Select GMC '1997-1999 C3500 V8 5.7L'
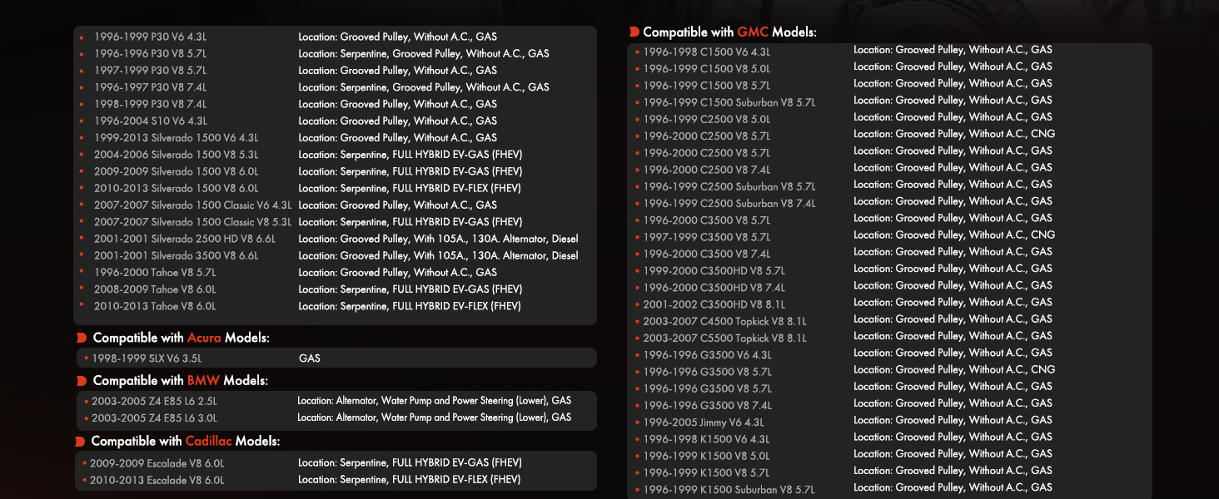Viewport: 1219px width, 499px height. 706,237
